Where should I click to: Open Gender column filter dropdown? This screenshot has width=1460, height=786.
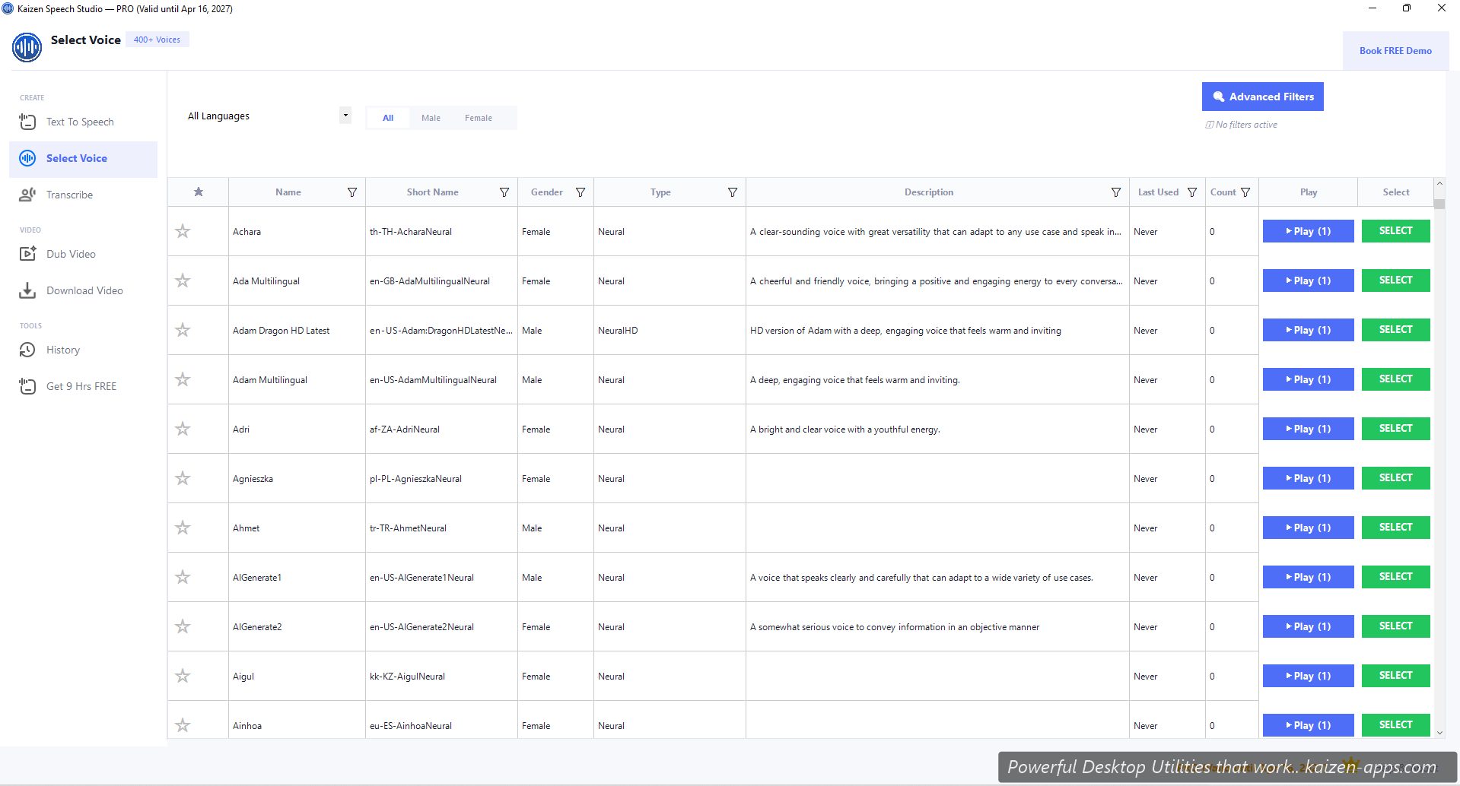tap(581, 192)
